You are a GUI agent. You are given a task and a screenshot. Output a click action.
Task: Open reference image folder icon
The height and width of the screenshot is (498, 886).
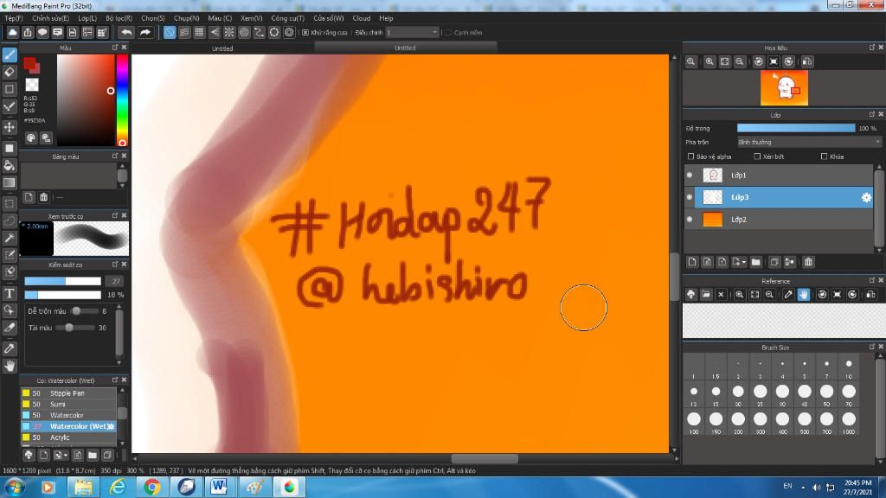coord(706,294)
